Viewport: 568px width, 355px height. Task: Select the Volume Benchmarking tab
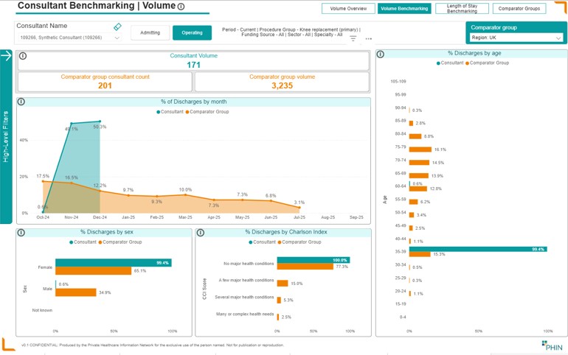point(404,9)
